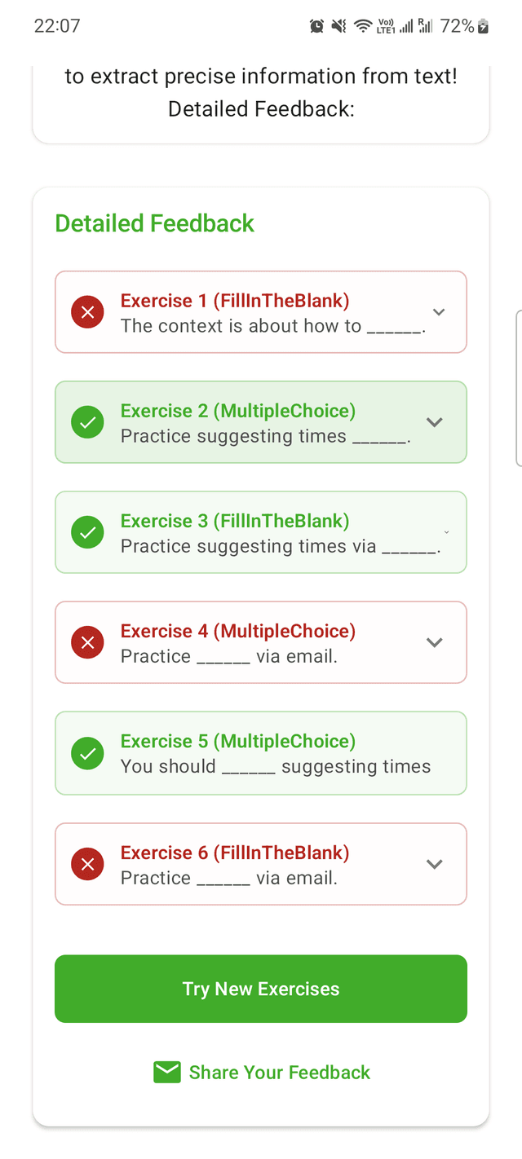522x1159 pixels.
Task: Click the green checkmark icon on Exercise 3
Action: click(87, 532)
